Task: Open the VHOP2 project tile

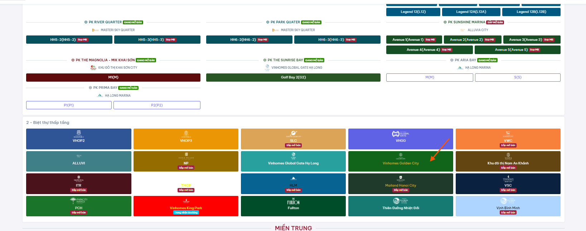Action: (x=79, y=139)
